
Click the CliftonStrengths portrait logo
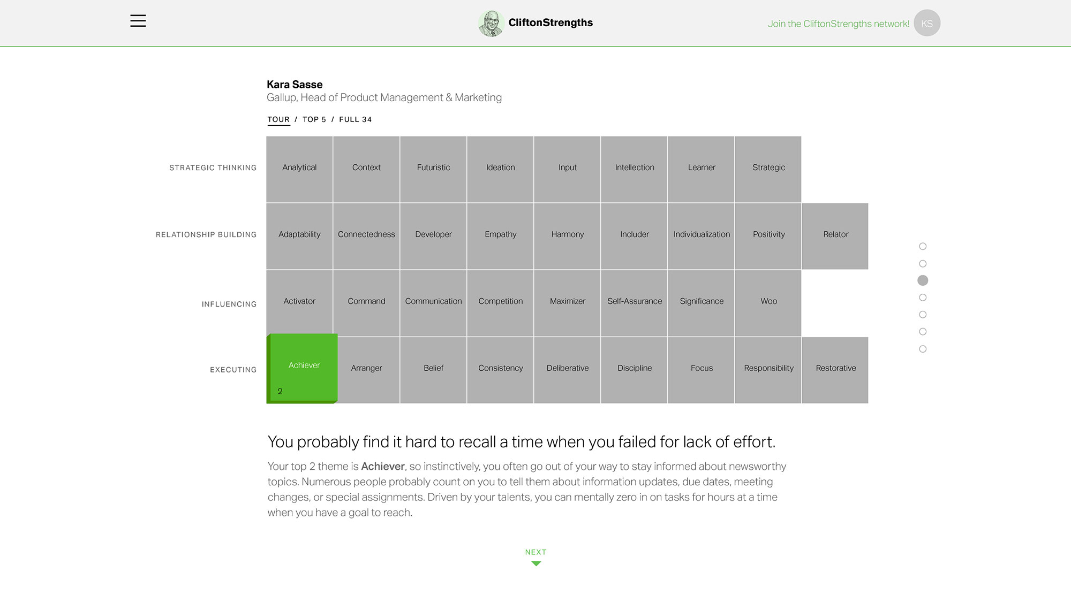click(x=491, y=23)
